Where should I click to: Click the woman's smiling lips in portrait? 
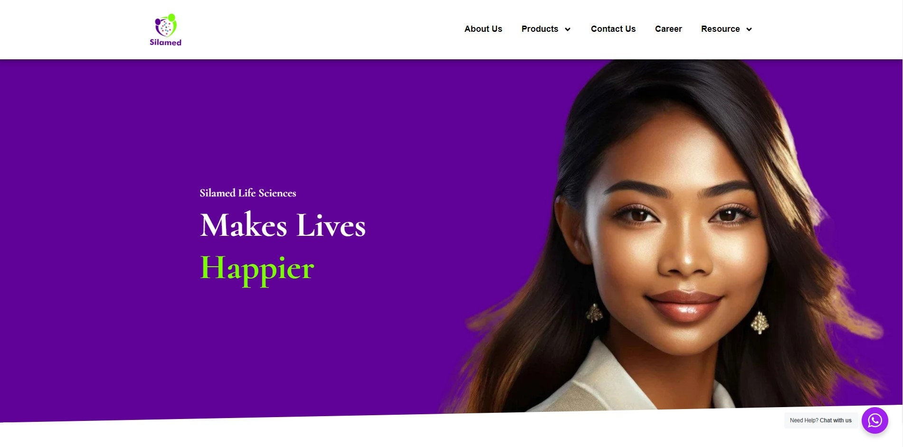(x=684, y=304)
